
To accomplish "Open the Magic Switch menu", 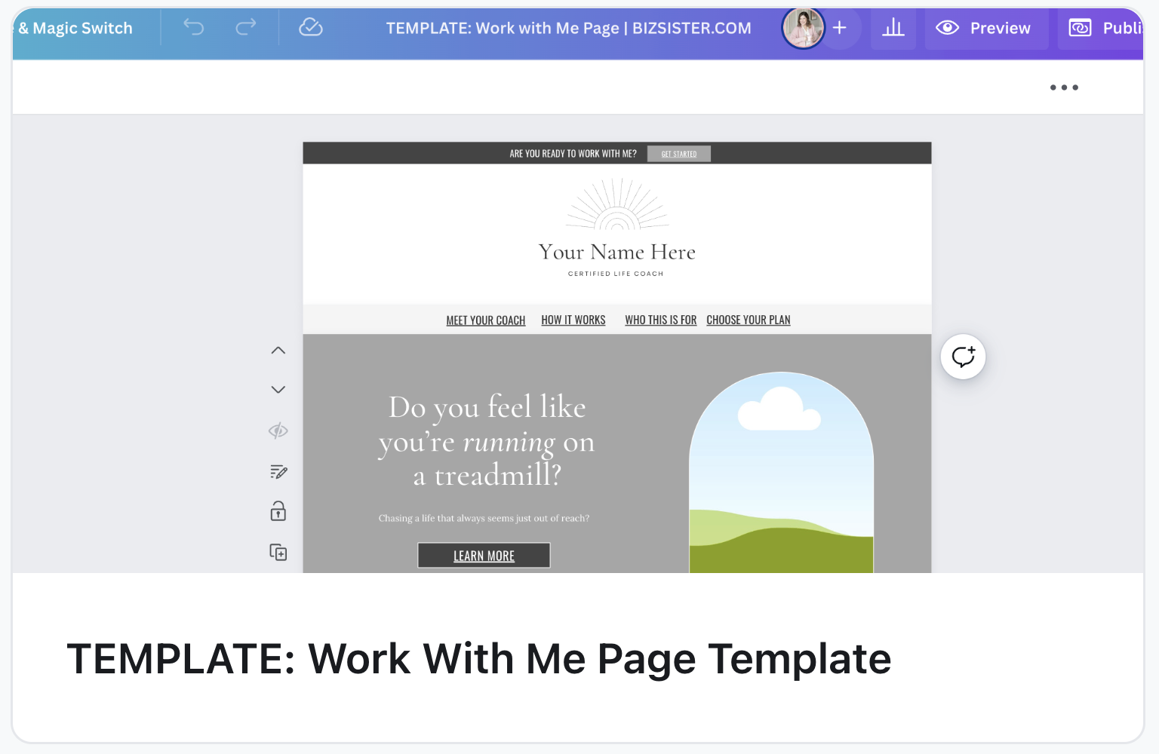I will 75,29.
